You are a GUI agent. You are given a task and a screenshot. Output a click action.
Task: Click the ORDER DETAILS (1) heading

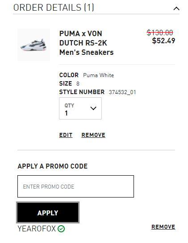[x=54, y=8]
